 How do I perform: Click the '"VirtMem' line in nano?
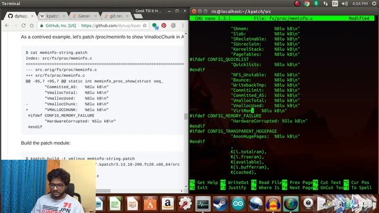(x=259, y=111)
